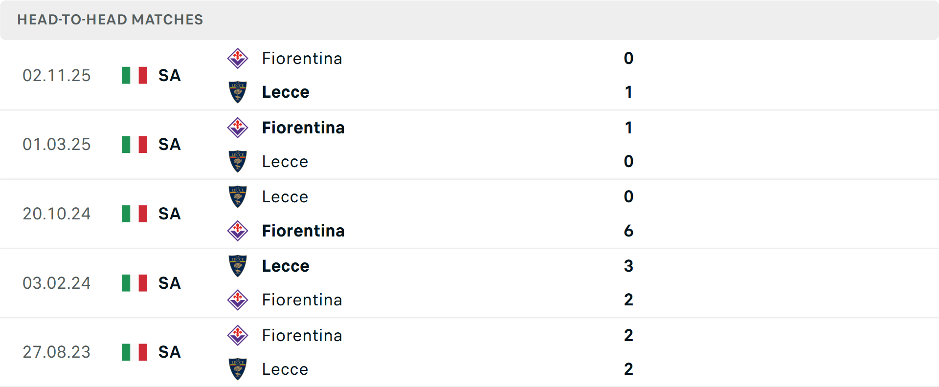Click Fiorentina crest in 20.10.24 match
Viewport: 939px width, 387px height.
click(238, 231)
